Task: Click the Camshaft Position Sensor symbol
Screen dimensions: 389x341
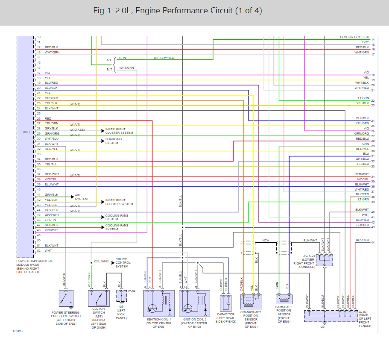Action: coord(284,299)
